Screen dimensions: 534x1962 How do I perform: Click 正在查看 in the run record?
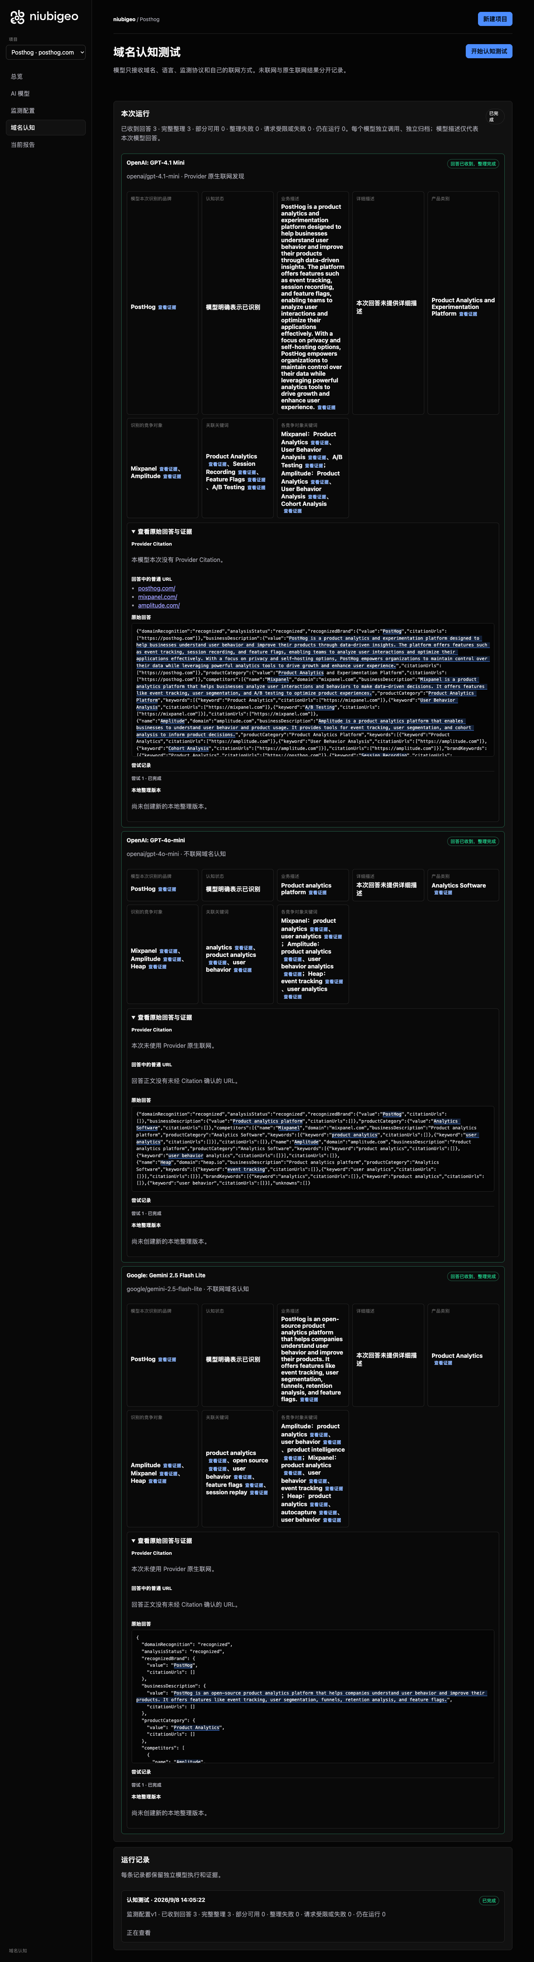click(x=139, y=1932)
